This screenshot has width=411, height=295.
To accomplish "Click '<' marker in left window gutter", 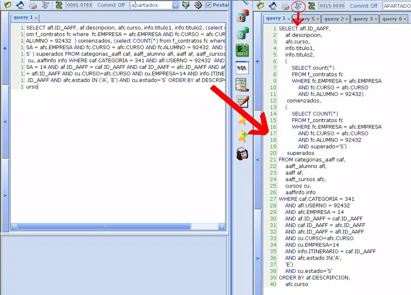I will click(x=5, y=122).
